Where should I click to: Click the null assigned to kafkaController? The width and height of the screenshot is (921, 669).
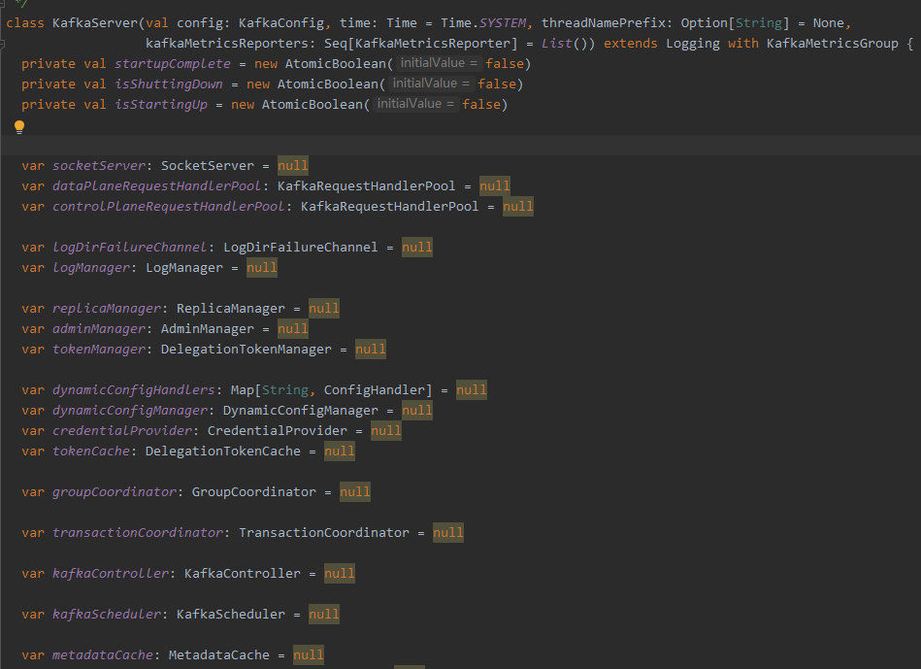pos(339,573)
